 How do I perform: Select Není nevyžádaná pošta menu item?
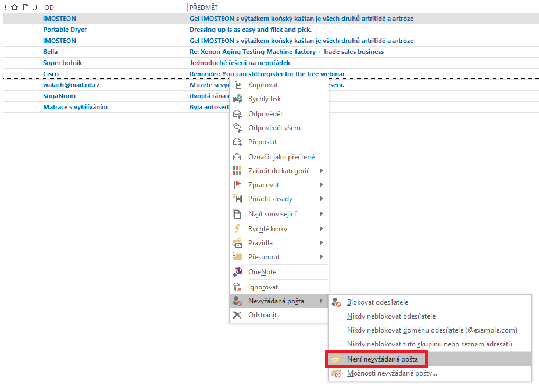click(382, 359)
